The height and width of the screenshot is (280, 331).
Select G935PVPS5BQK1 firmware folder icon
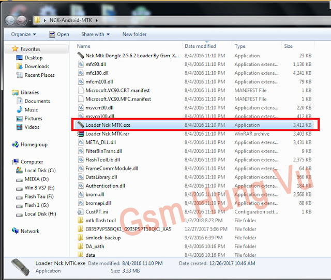81,229
